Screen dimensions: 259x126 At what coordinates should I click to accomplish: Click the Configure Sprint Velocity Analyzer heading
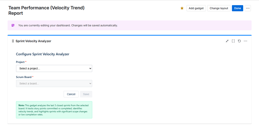(x=43, y=54)
